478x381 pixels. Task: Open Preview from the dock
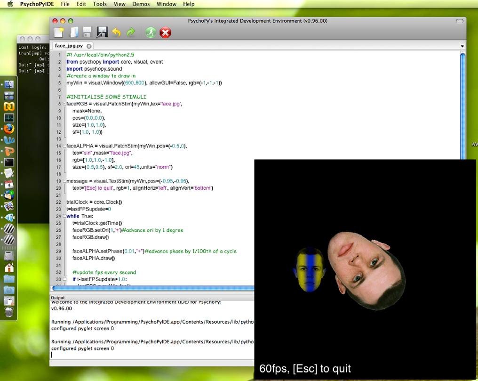coord(9,207)
